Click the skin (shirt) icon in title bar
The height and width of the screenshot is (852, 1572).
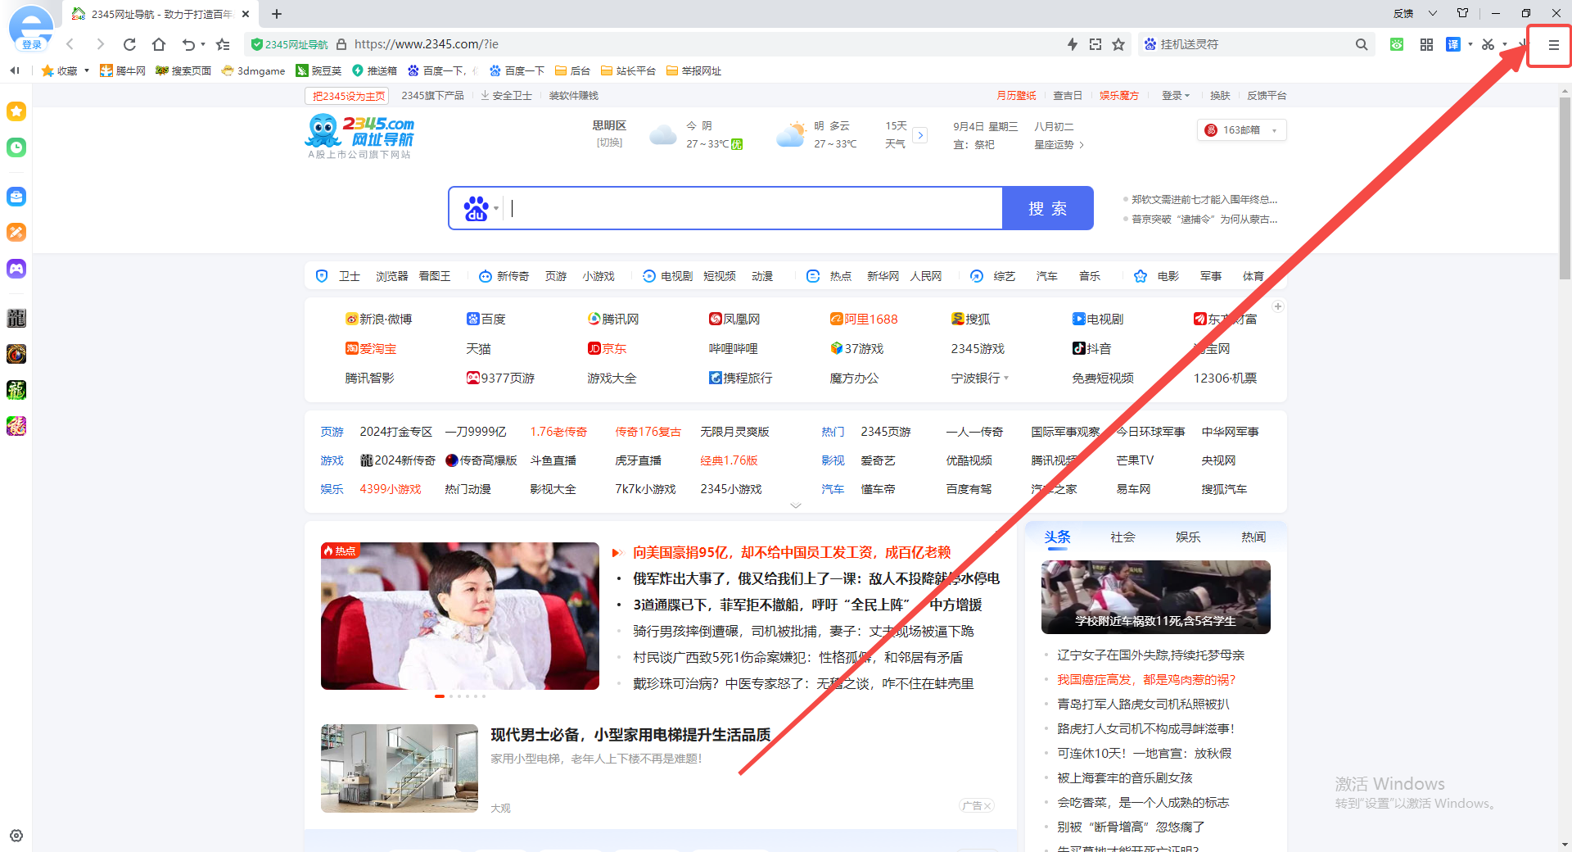(x=1463, y=13)
